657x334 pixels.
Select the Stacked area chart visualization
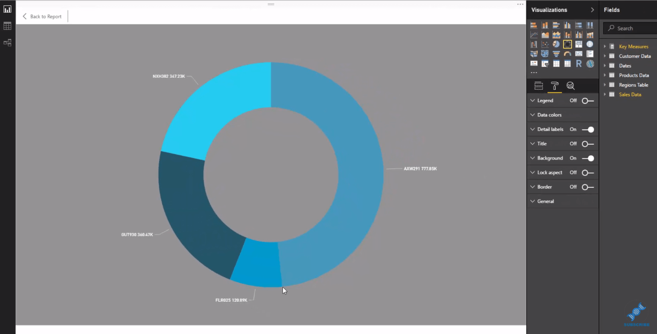click(x=556, y=35)
